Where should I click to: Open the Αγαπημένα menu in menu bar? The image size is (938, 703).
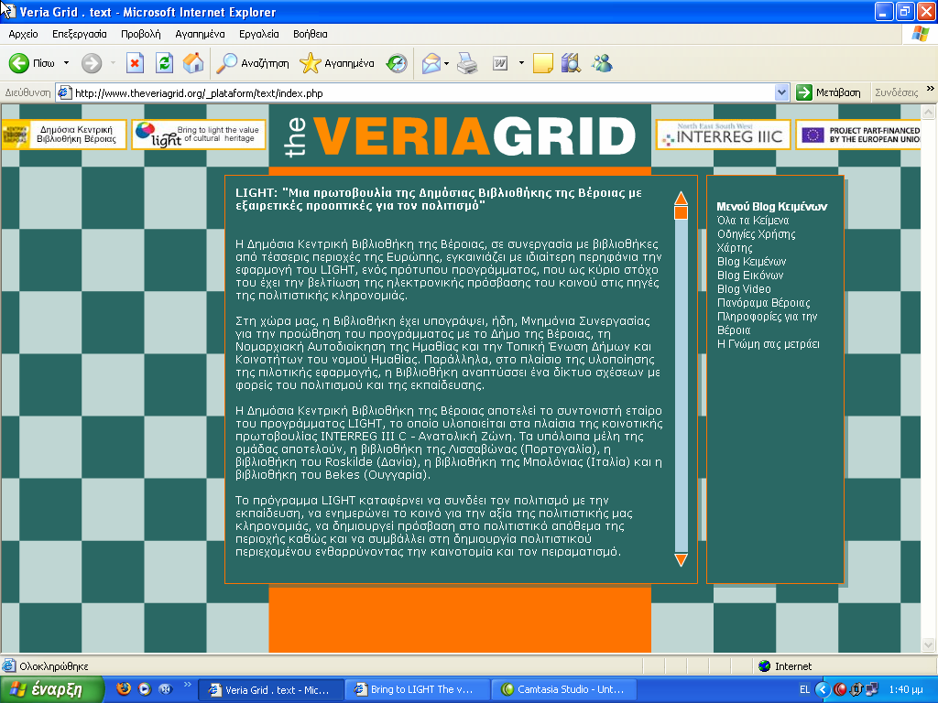coord(200,34)
